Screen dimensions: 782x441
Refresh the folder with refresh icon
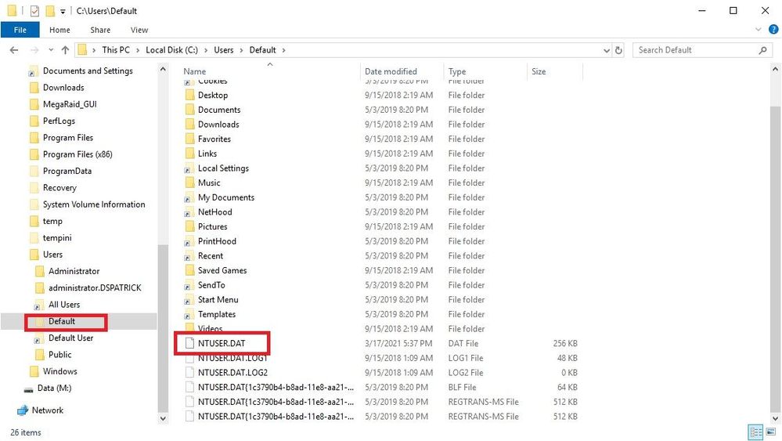coord(619,50)
